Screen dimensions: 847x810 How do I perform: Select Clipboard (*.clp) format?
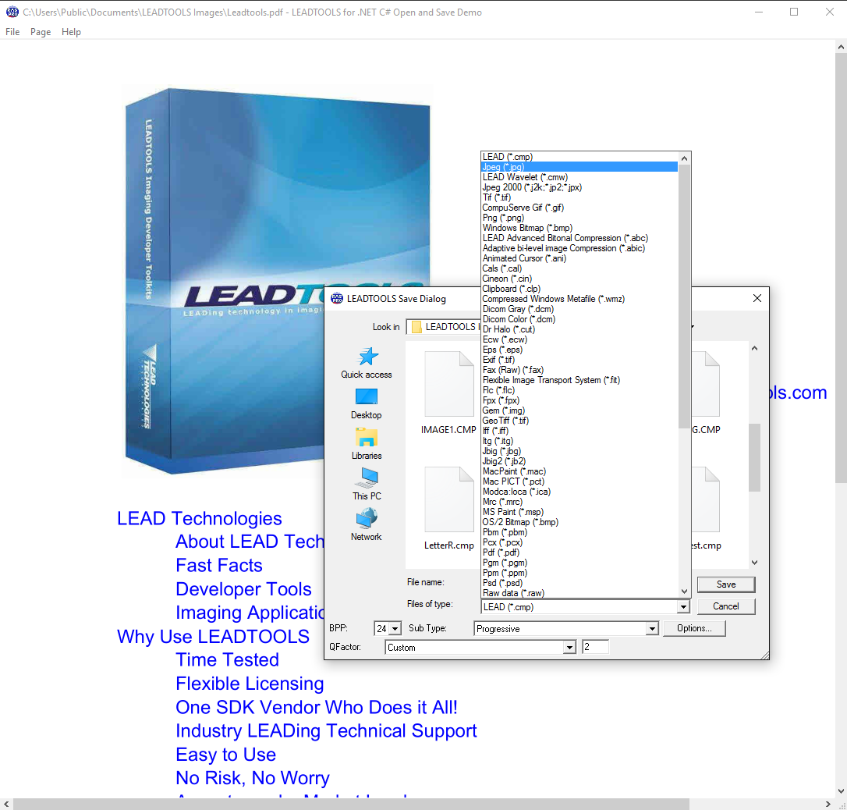tap(579, 289)
